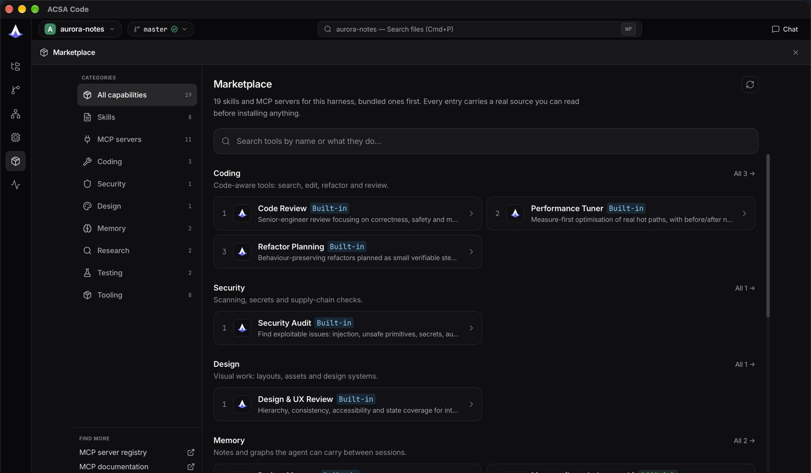Click the Marketplace vertical scrollbar
The width and height of the screenshot is (811, 473).
(768, 236)
